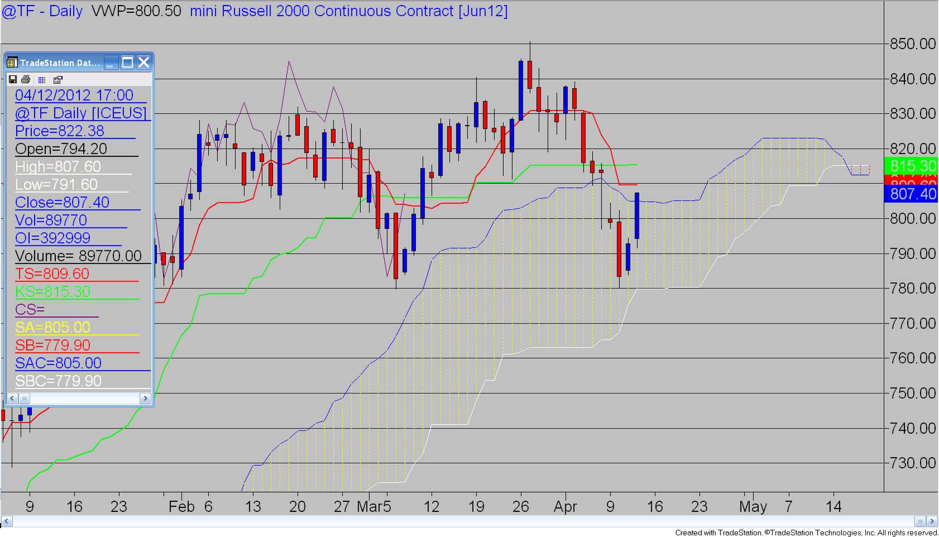
Task: Click the Price=822.38 row
Action: coord(60,131)
